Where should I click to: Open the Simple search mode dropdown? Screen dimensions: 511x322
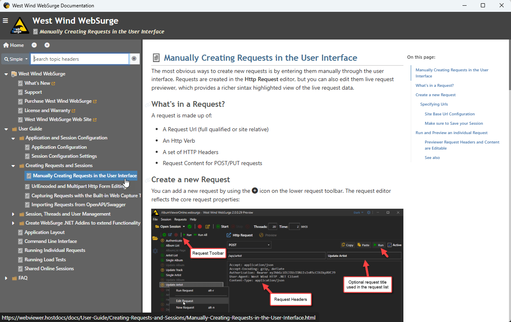16,59
